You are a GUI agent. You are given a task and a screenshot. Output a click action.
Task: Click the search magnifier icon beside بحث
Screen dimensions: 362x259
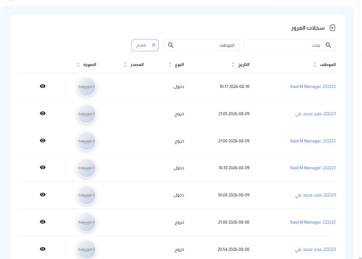(x=328, y=45)
